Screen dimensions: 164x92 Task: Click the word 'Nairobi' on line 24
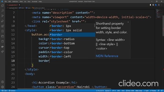point(84,87)
